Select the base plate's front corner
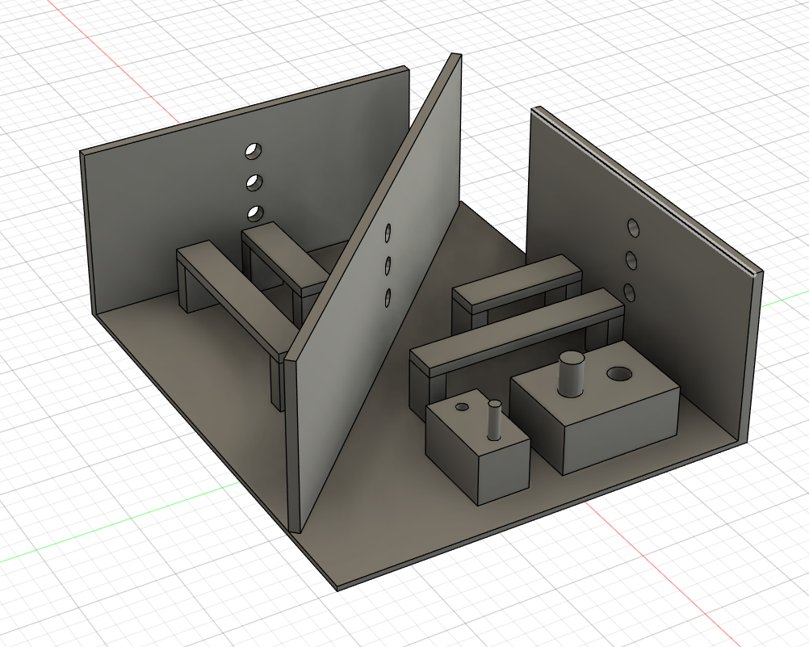 click(x=337, y=586)
